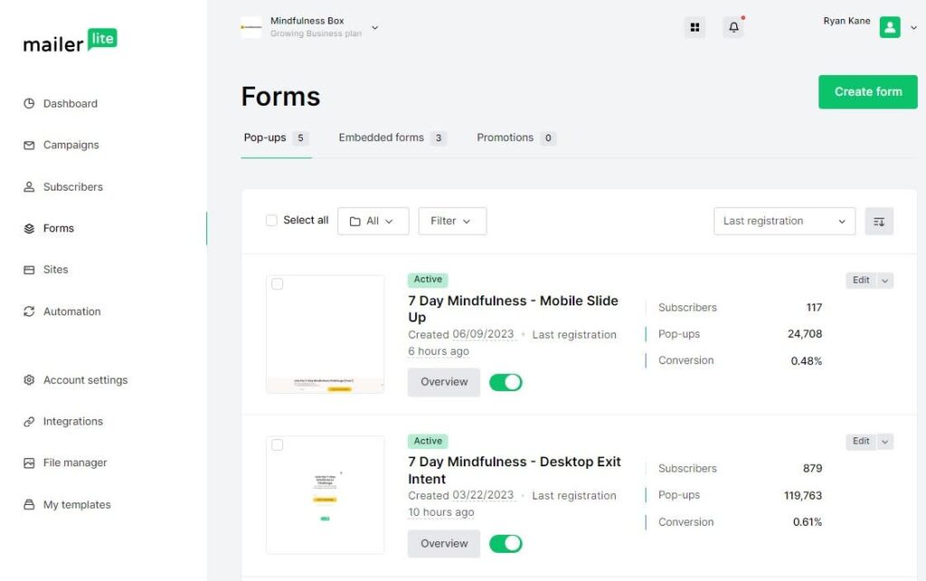Turn off the Mobile Slide Up form toggle

506,382
